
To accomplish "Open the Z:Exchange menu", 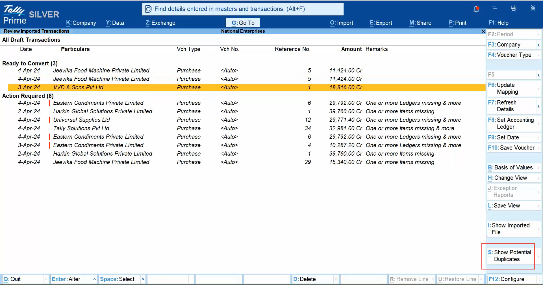I will [160, 23].
